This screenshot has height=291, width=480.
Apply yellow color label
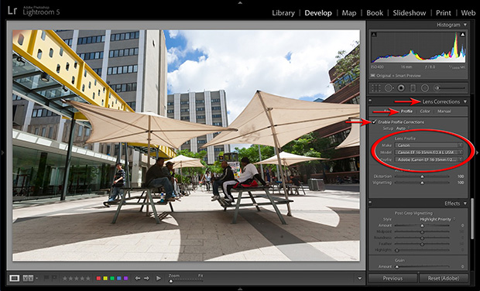pyautogui.click(x=105, y=278)
